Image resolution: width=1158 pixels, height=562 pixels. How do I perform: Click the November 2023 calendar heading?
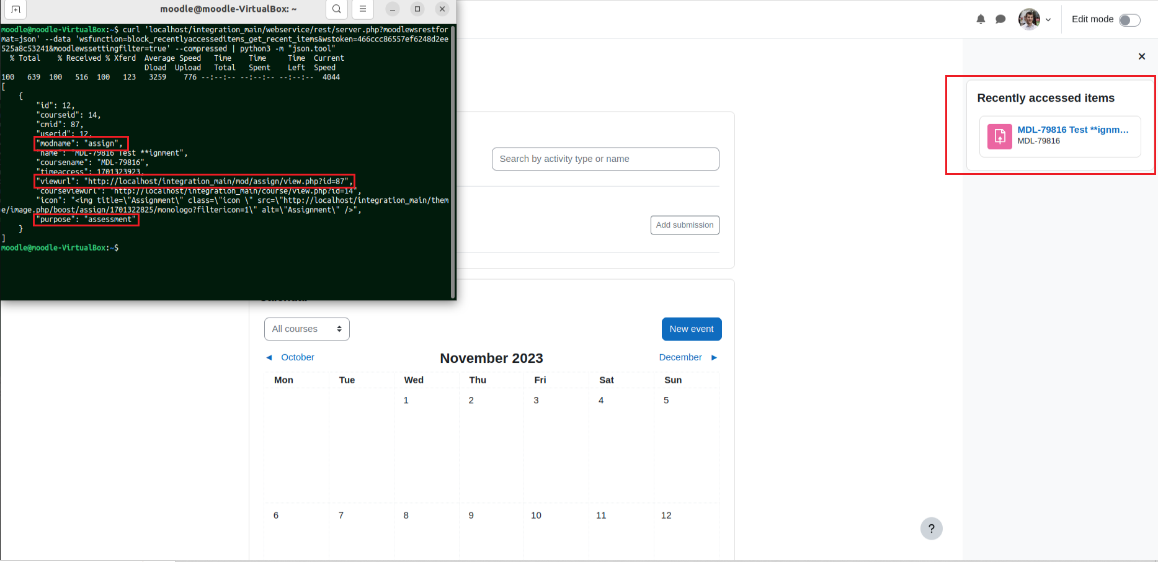(x=491, y=358)
